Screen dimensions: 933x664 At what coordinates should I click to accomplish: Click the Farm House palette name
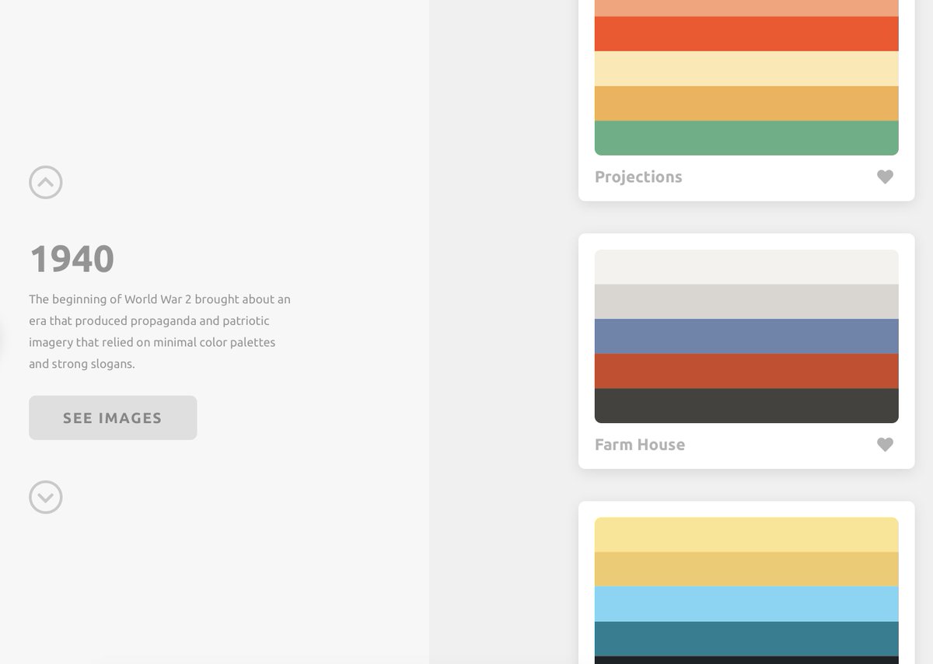pyautogui.click(x=640, y=444)
